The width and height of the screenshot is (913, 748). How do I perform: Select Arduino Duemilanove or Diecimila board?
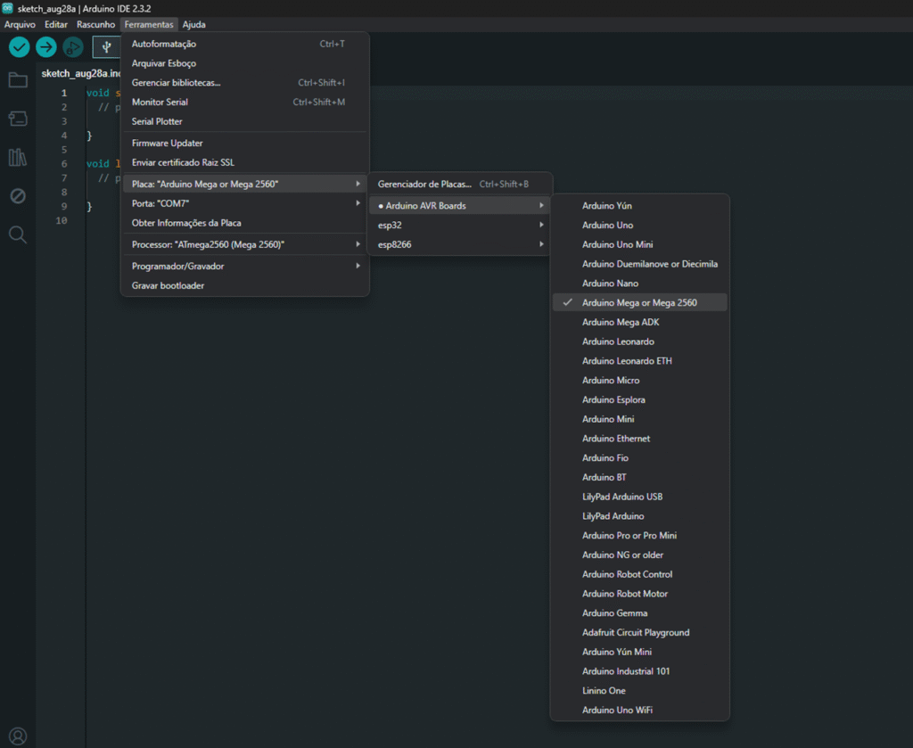coord(640,264)
